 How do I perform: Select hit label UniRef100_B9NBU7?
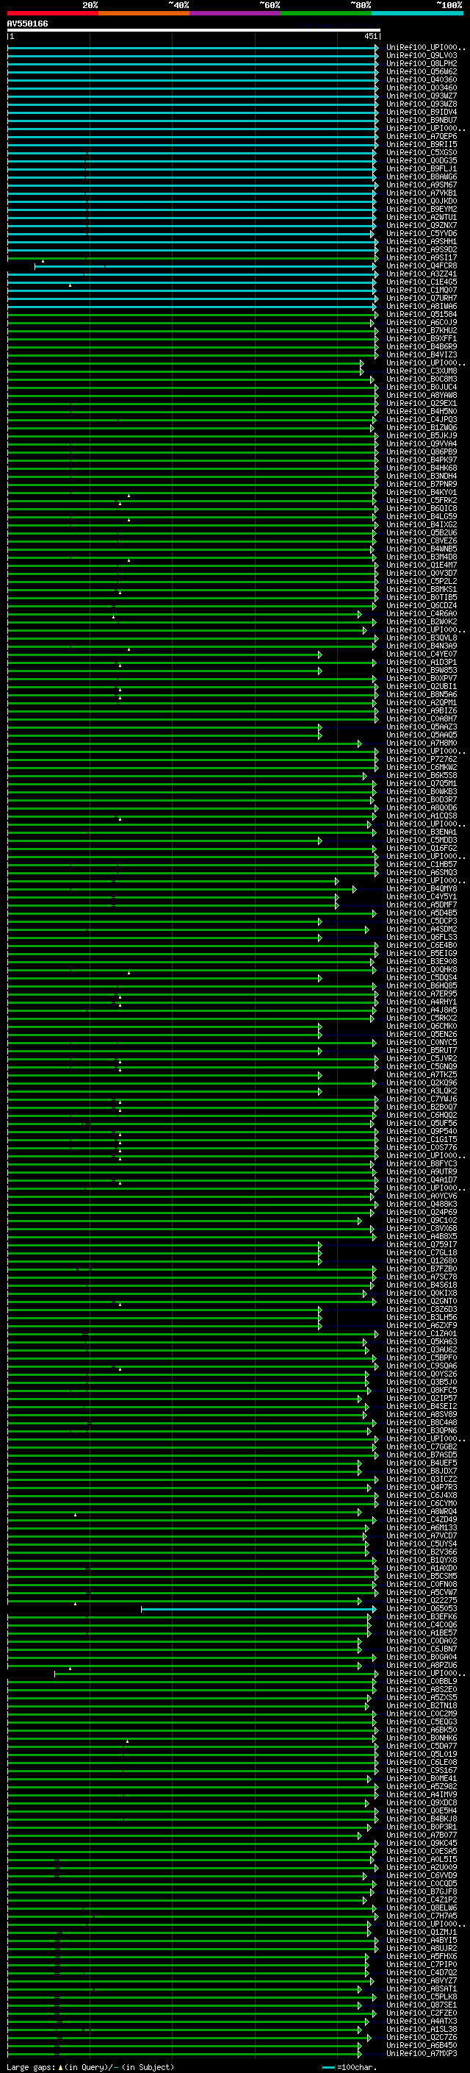coord(422,120)
